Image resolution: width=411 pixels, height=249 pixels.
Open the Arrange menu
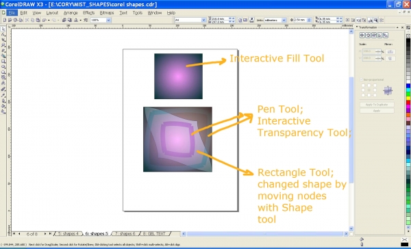71,12
